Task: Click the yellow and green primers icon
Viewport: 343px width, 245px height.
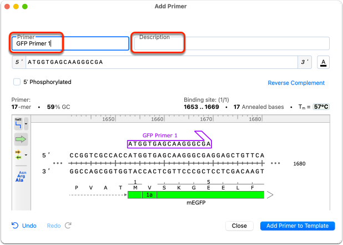Action: point(18,155)
